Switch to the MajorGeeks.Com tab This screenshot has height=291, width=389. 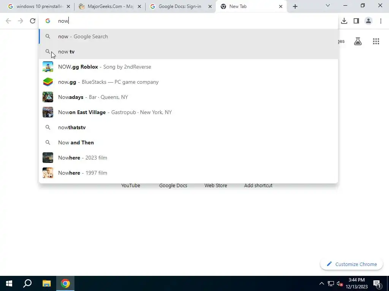pos(110,6)
